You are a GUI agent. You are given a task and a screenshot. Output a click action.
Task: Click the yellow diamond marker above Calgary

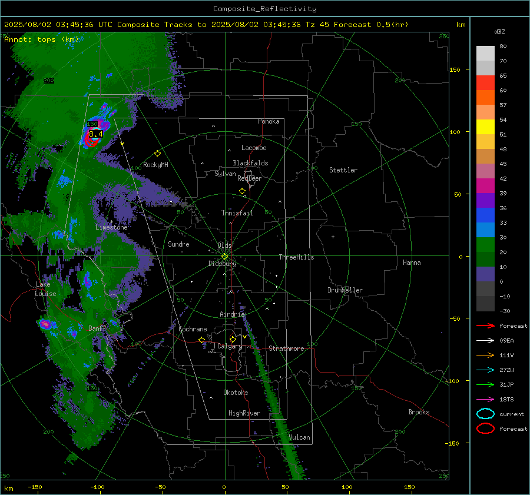[233, 339]
